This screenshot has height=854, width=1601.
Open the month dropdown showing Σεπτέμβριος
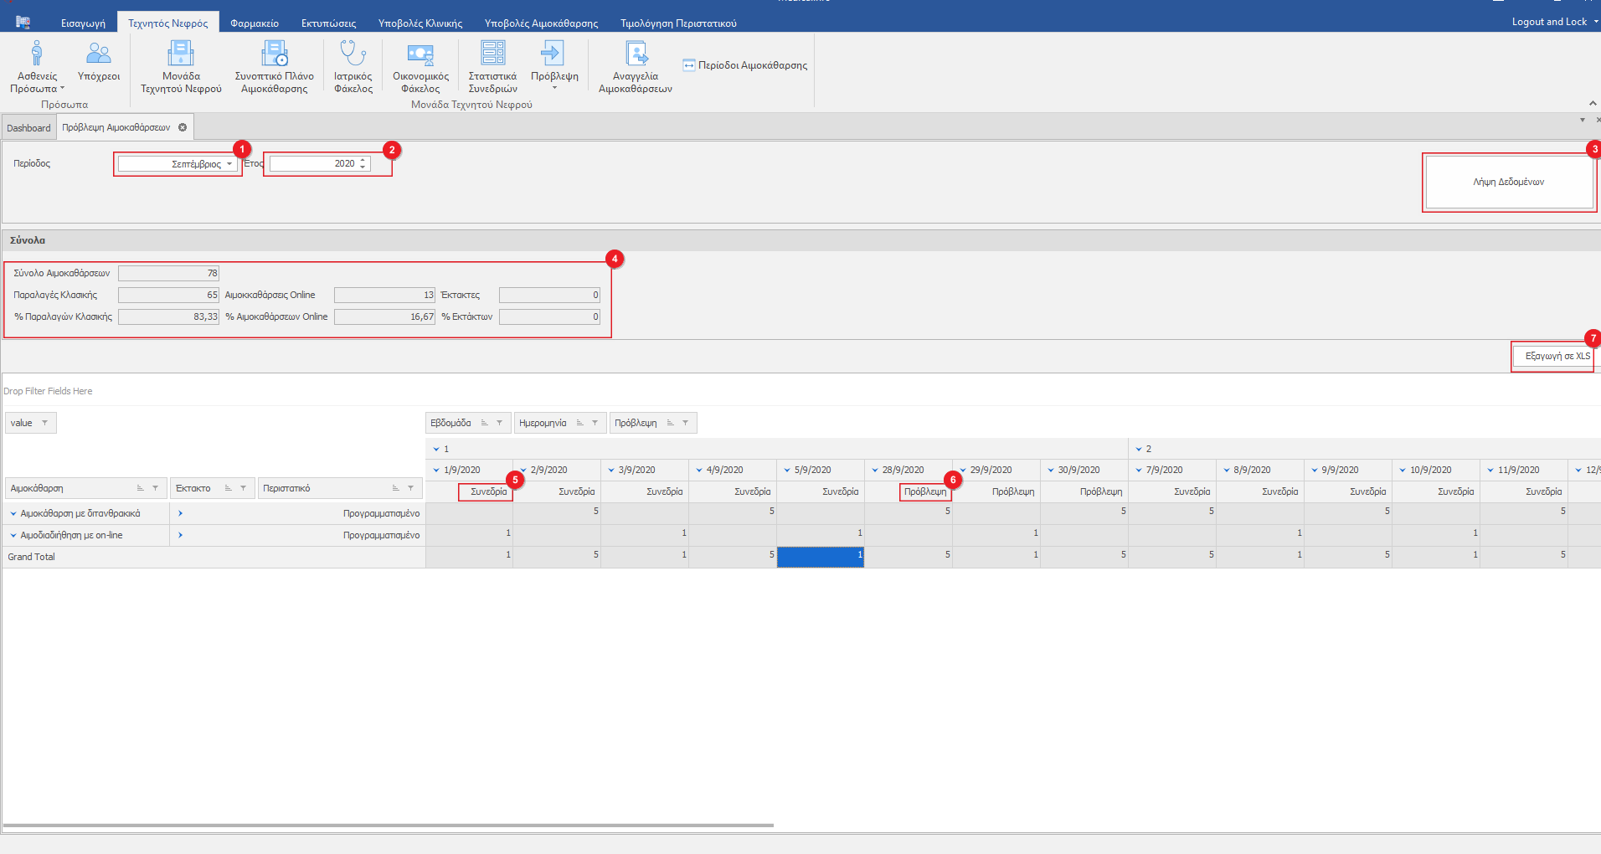[x=229, y=164]
